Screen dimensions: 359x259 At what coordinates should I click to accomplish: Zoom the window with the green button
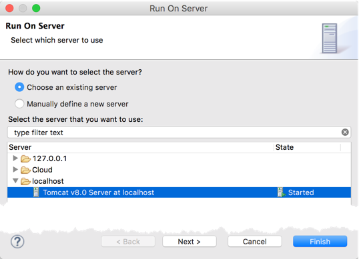click(36, 9)
